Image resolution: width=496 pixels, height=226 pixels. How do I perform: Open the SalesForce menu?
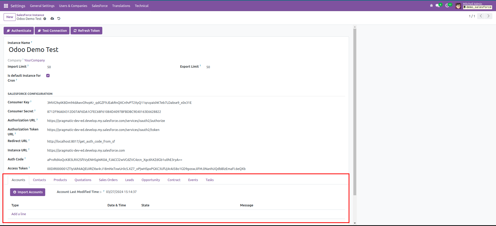tap(100, 6)
